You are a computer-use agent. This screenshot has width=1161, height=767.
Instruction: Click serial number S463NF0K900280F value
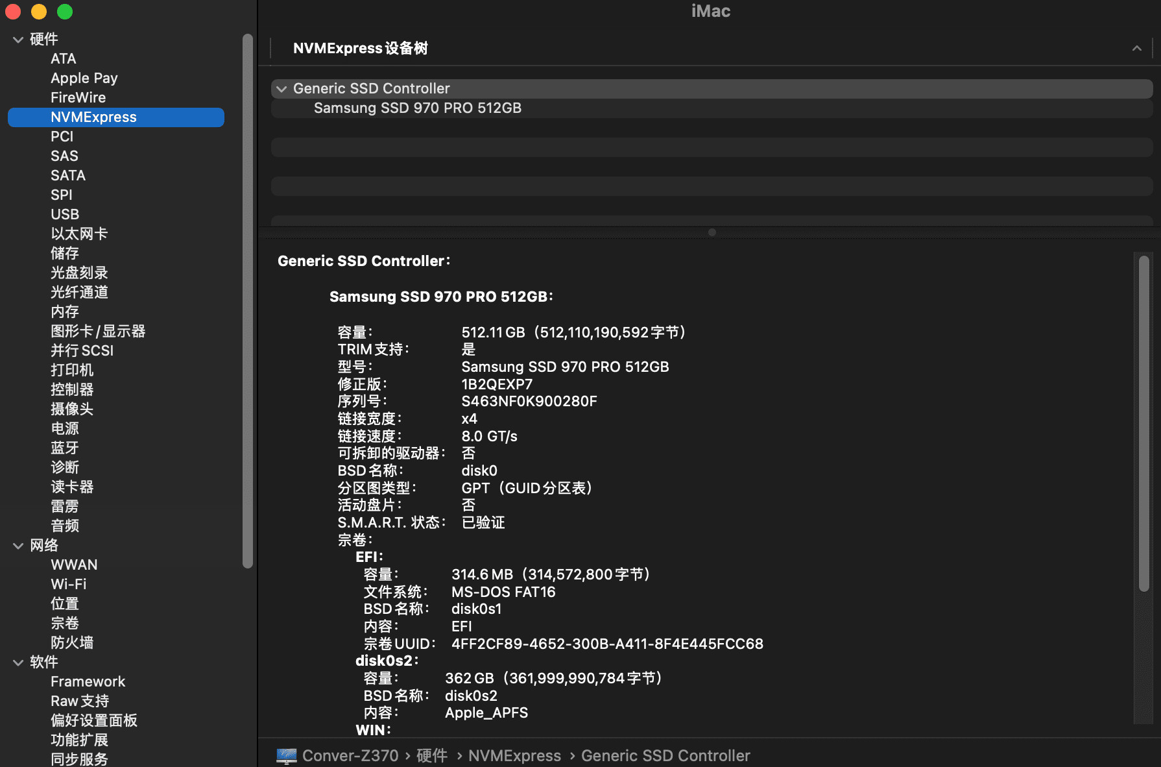click(x=529, y=402)
